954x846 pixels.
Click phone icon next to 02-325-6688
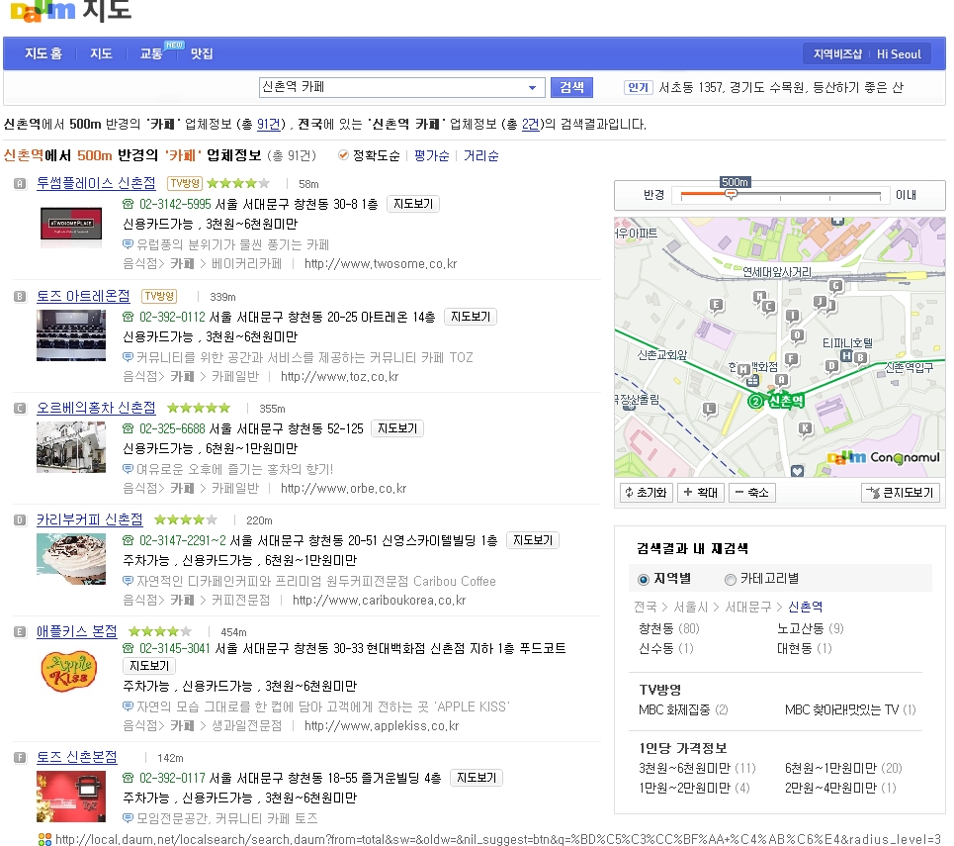(x=128, y=428)
